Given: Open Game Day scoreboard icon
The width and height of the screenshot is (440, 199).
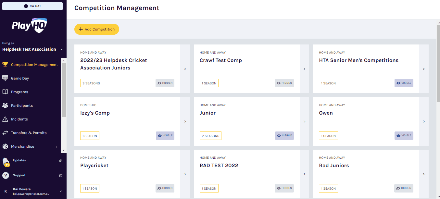Looking at the screenshot, I should [5, 78].
